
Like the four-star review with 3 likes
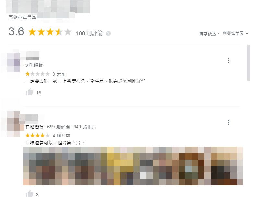[29, 194]
